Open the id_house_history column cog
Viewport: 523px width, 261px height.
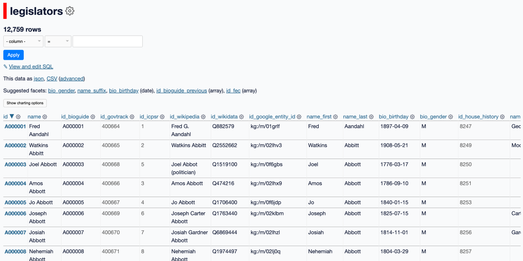[x=502, y=117]
